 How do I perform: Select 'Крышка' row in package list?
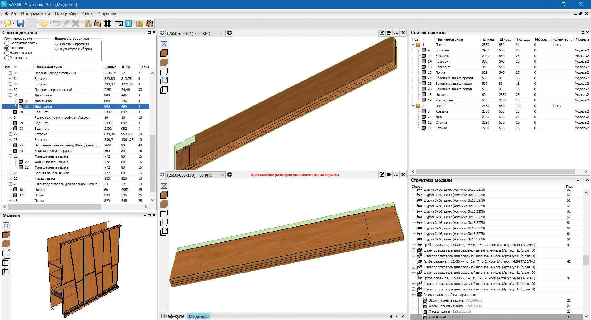(442, 111)
